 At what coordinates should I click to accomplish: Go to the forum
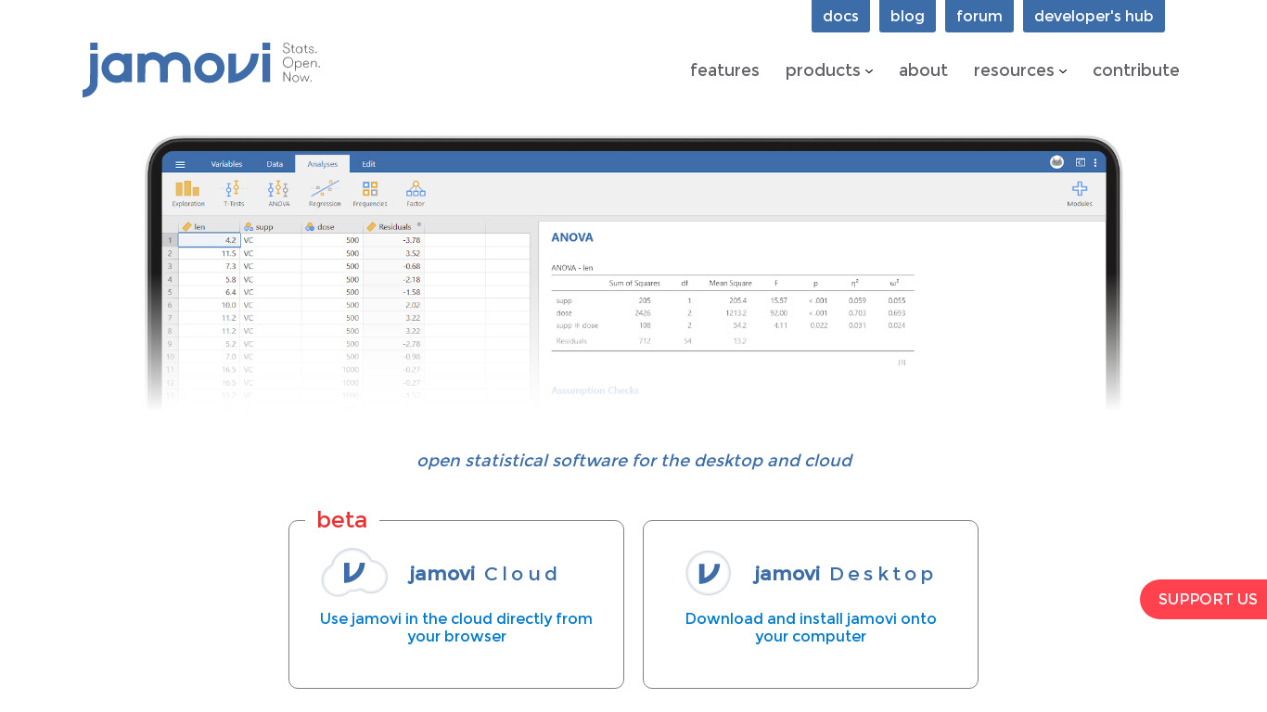click(979, 16)
